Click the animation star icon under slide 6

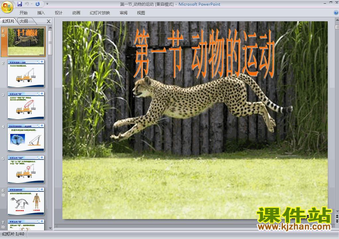coord(3,195)
